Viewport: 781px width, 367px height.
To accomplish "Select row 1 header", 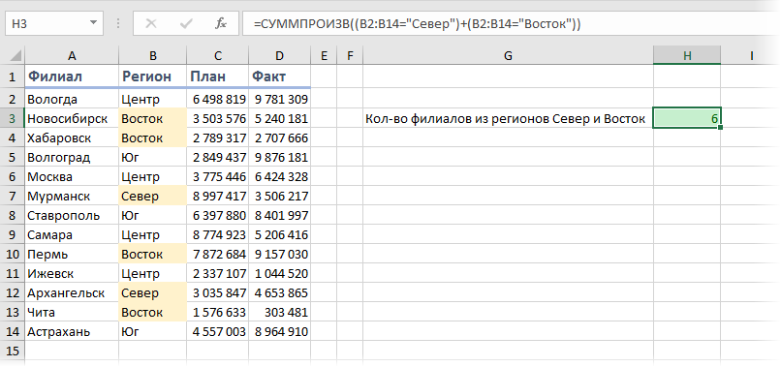I will coord(13,76).
